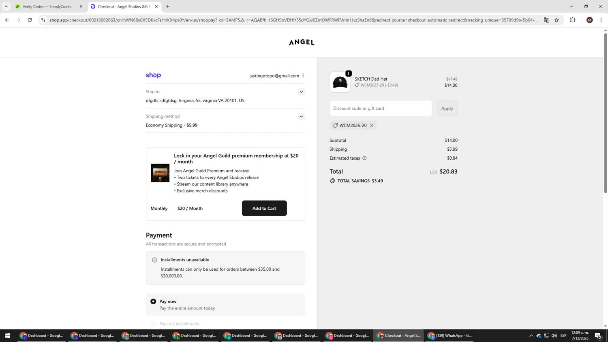The height and width of the screenshot is (342, 608).
Task: Open a new browser tab
Action: pos(168,6)
